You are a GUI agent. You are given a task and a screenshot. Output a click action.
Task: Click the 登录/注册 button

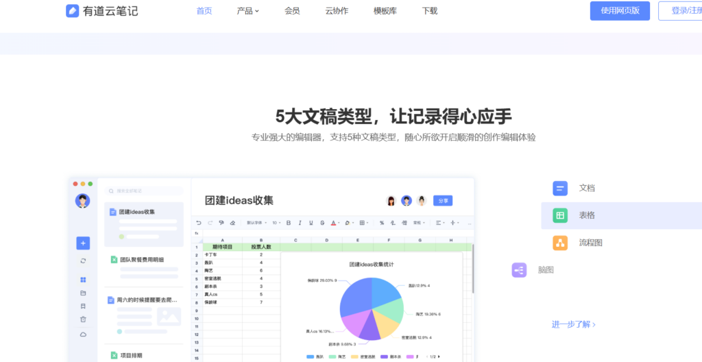[x=680, y=11]
